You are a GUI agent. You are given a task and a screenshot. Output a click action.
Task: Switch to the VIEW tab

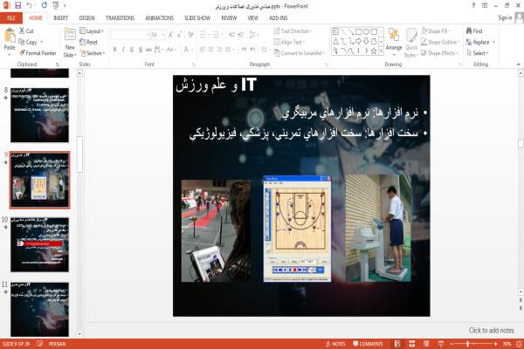point(252,18)
